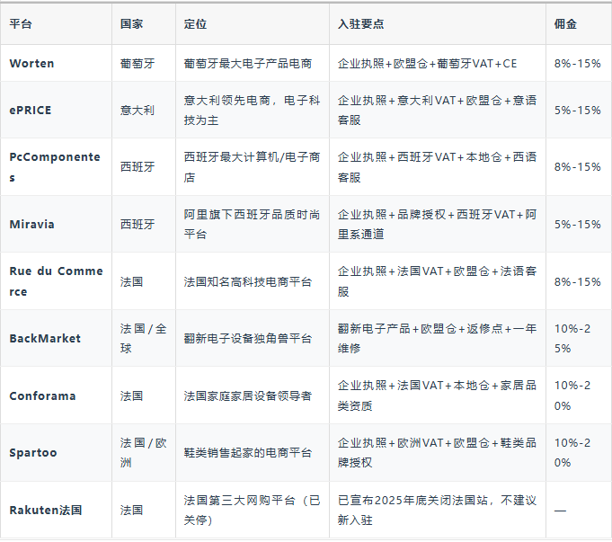Click Spartoo requirement cell with 鞋类品牌授权
612x542 pixels.
point(437,453)
